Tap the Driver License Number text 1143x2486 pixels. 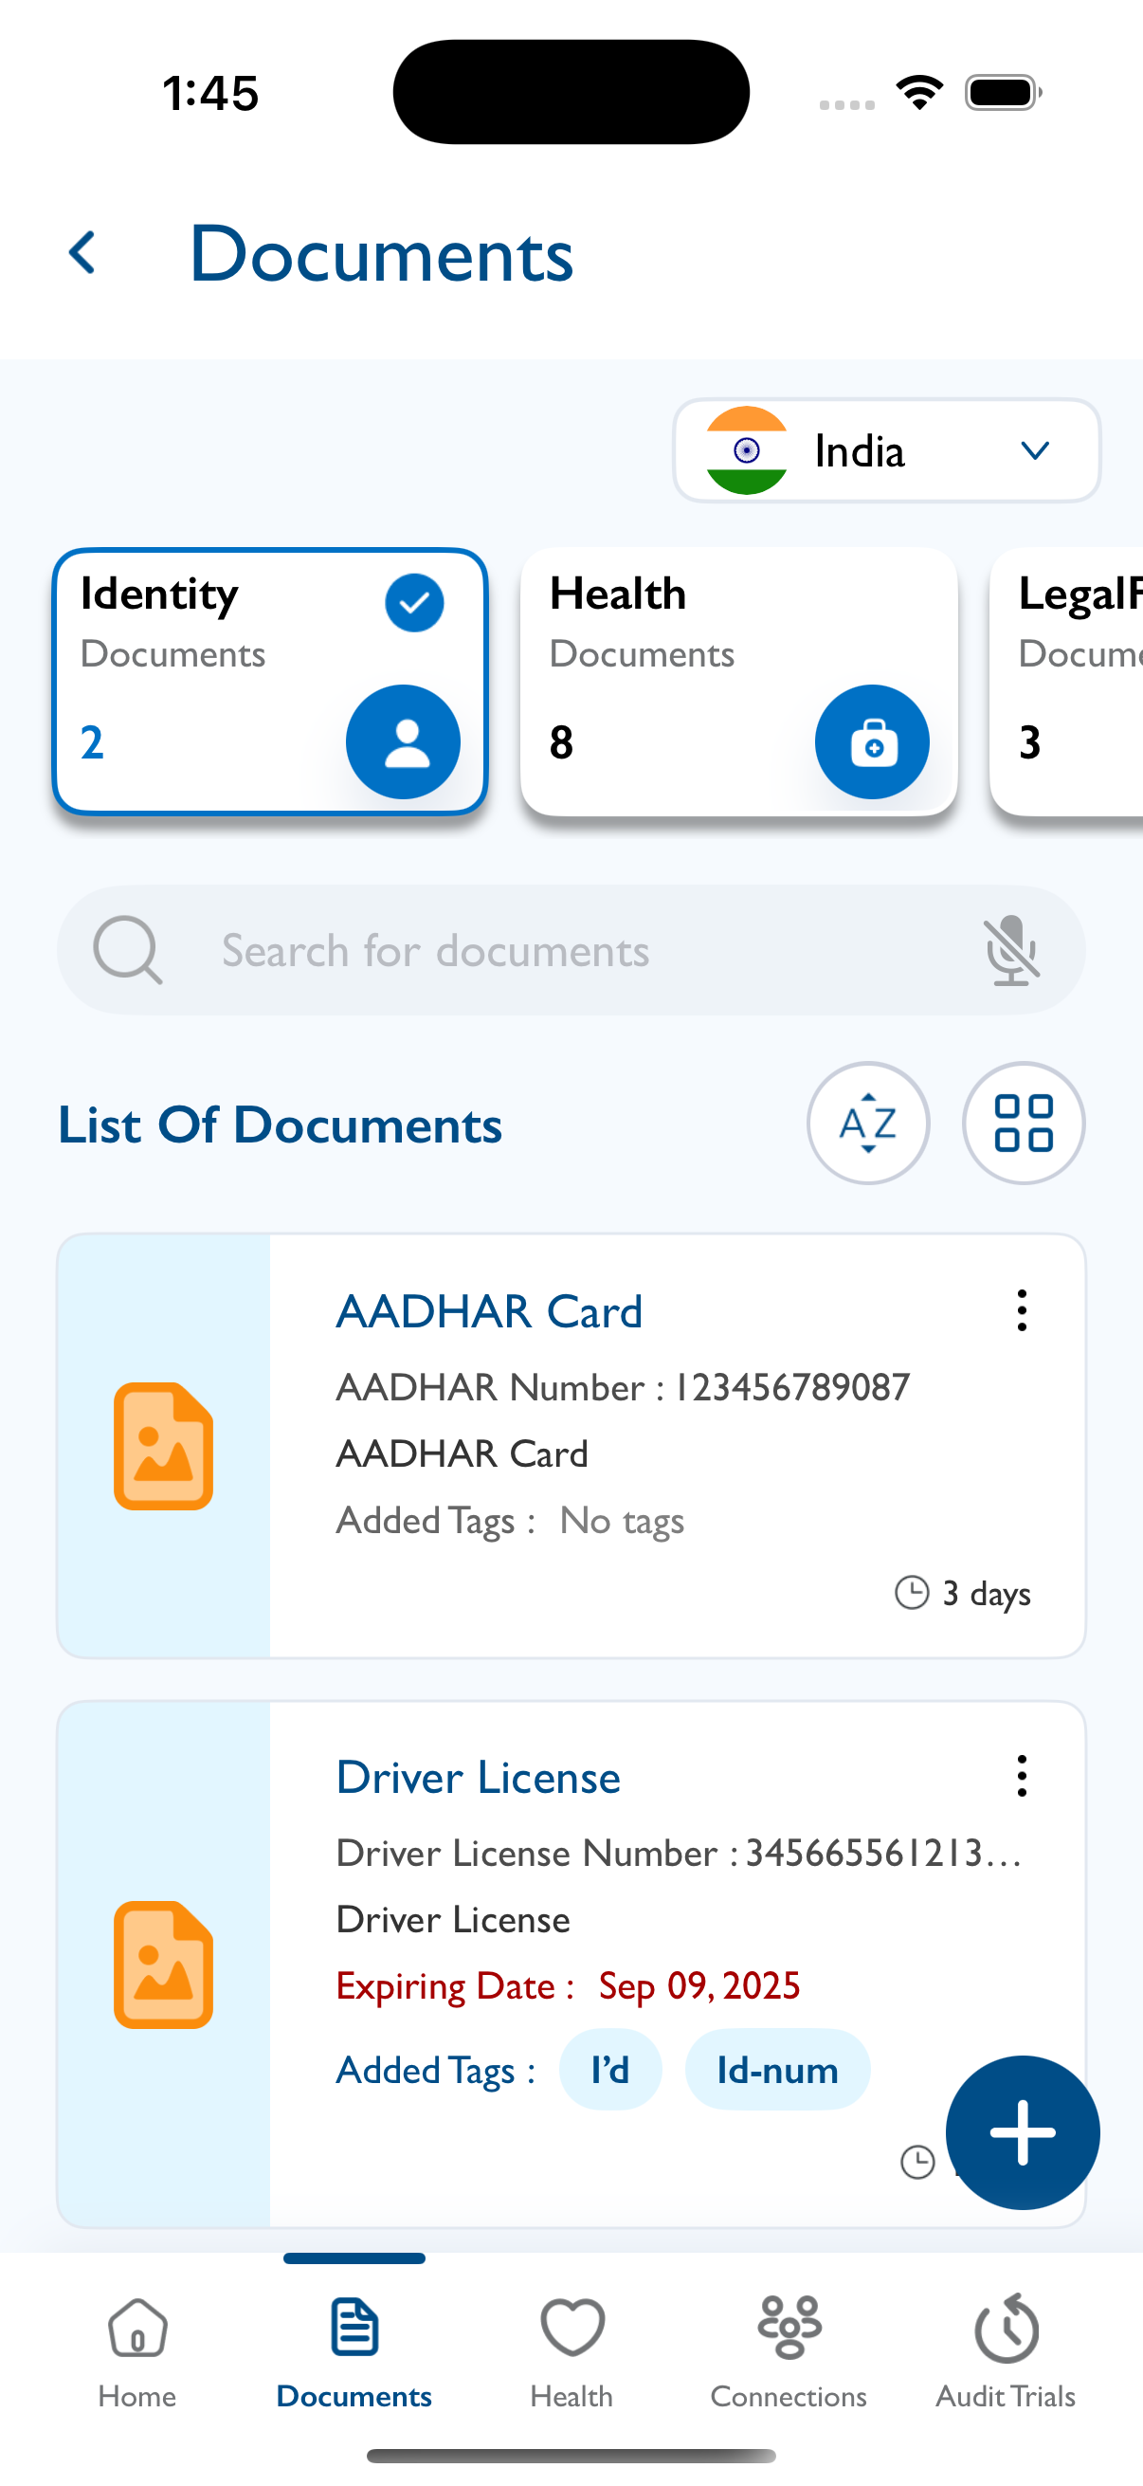click(679, 1853)
